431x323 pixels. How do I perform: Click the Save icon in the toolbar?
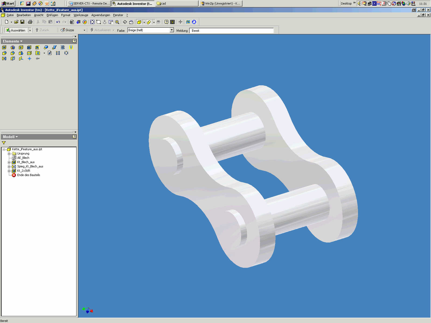click(22, 22)
